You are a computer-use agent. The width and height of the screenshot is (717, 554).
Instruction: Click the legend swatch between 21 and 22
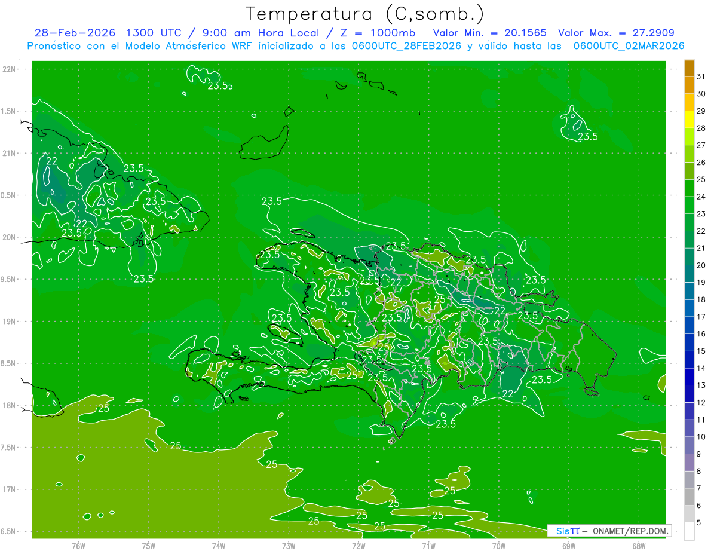[x=689, y=240]
